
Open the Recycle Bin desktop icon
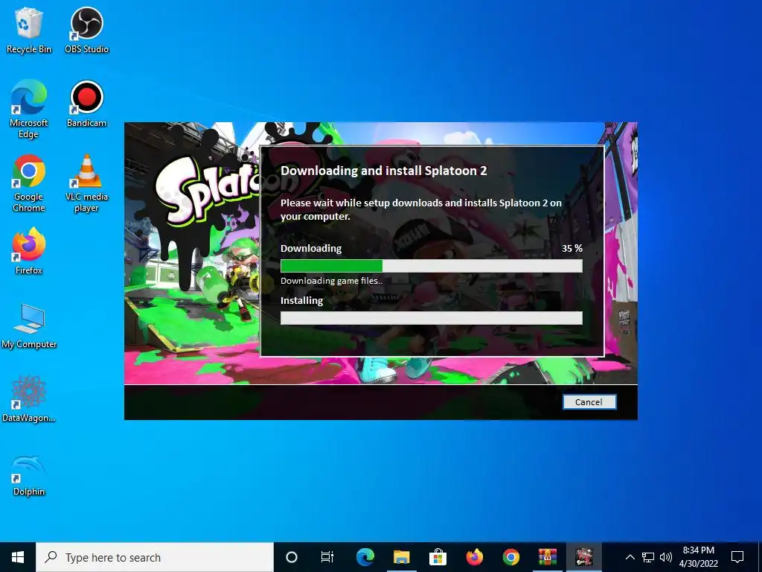click(29, 30)
